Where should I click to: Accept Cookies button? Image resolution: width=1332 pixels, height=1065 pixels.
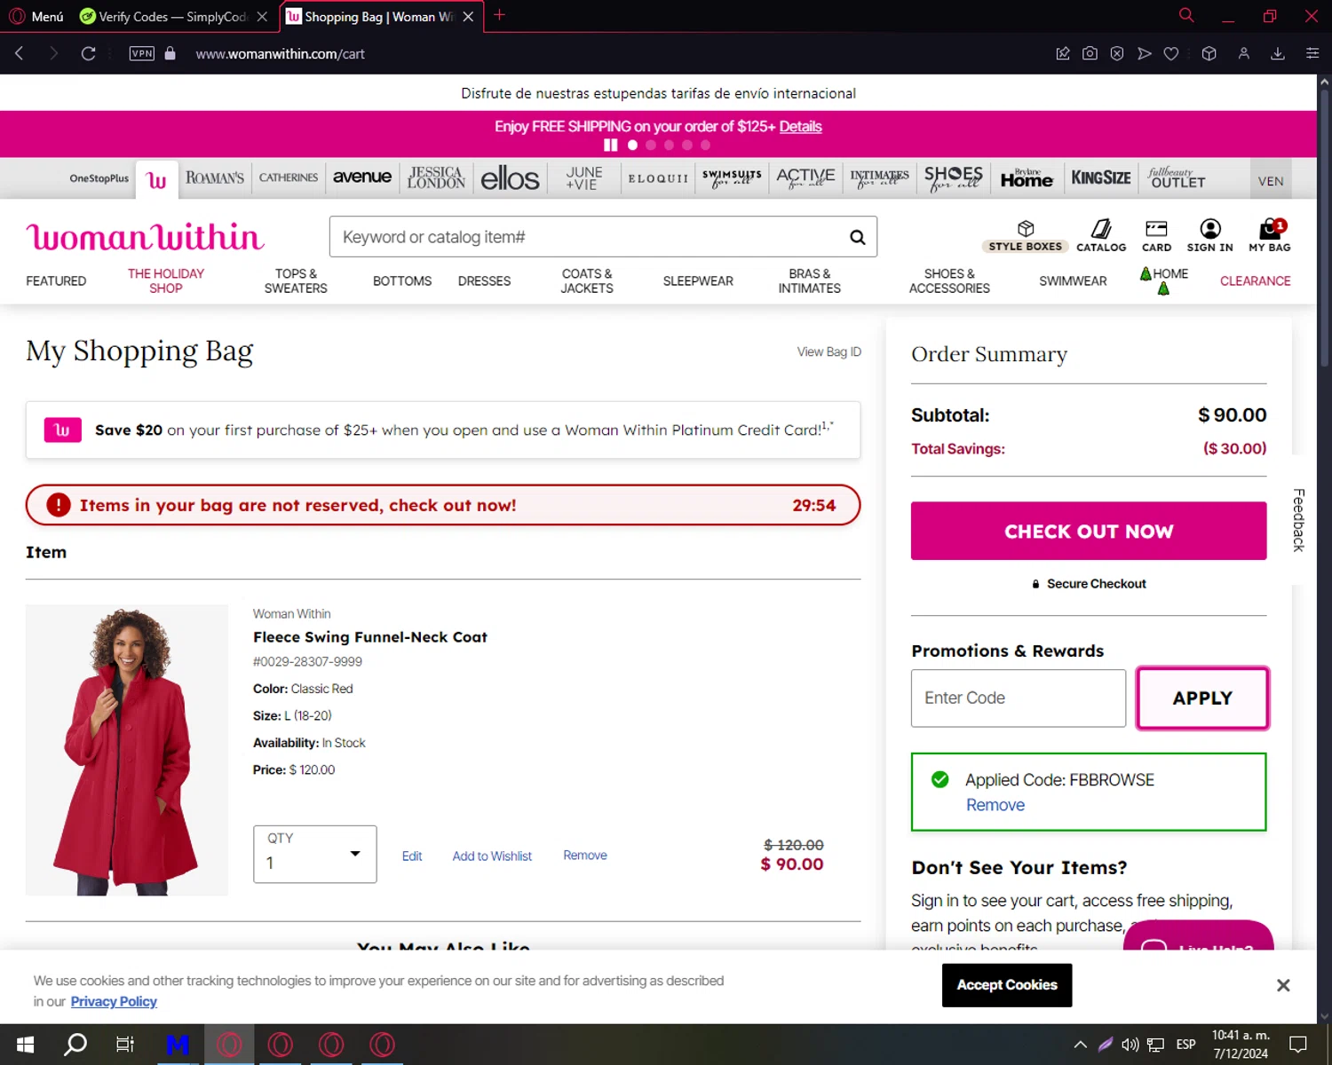(x=1007, y=985)
